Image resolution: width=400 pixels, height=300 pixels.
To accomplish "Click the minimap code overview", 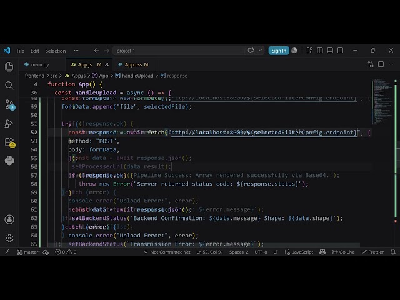I will 382,102.
